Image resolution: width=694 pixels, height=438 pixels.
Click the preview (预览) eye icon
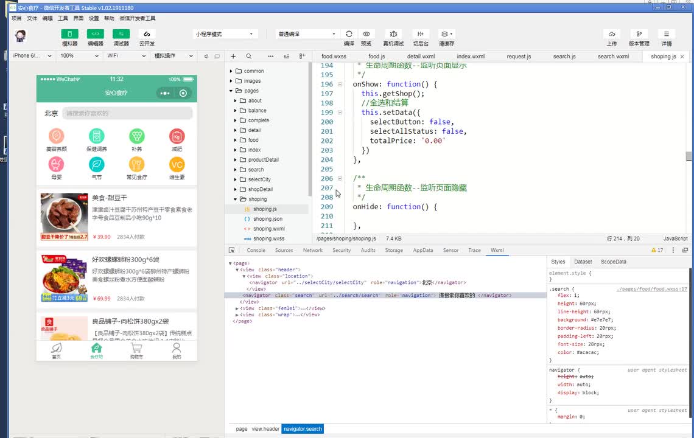[366, 34]
